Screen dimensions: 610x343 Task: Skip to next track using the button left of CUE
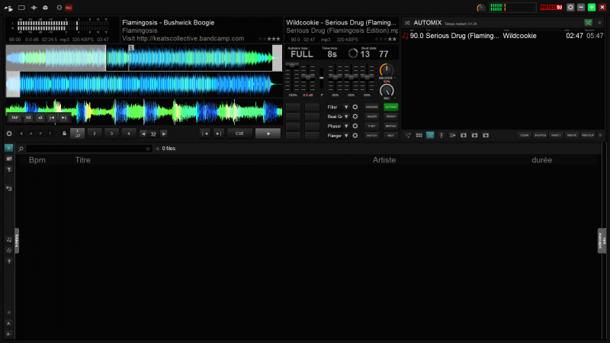219,133
